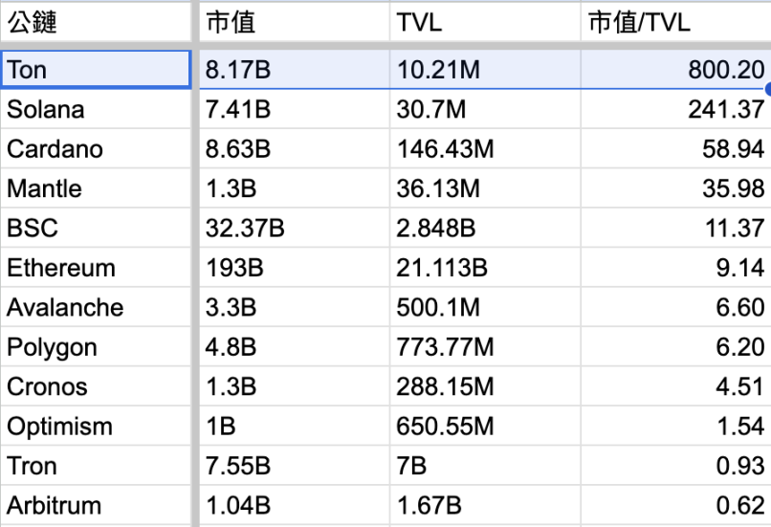Select Solana market cap "7.41B"

coord(294,109)
